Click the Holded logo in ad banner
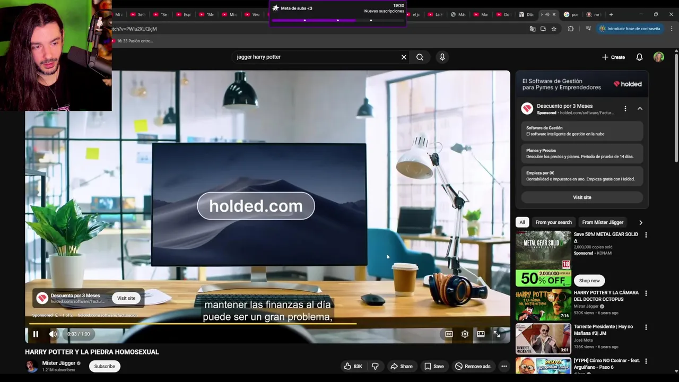The image size is (679, 382). [x=628, y=84]
